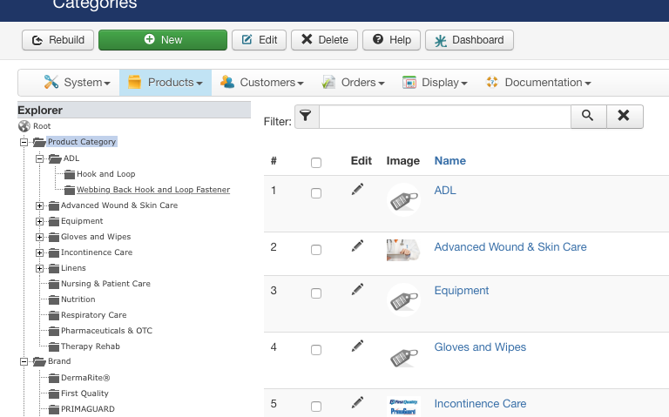669x417 pixels.
Task: Open the Gloves and Wipes category link
Action: click(x=480, y=347)
